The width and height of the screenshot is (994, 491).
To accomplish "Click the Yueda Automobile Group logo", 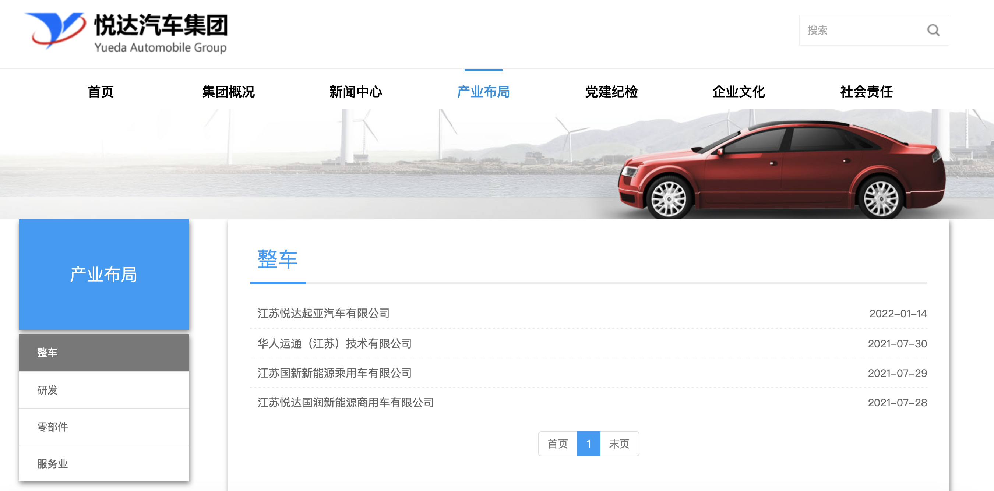I will (126, 33).
